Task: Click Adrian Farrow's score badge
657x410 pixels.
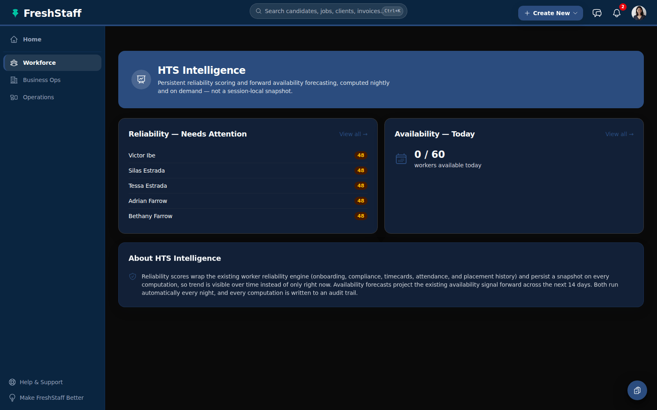Action: coord(361,201)
